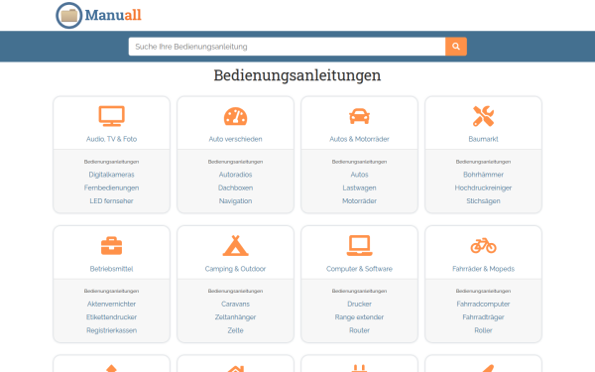The image size is (595, 372).
Task: Click the Zeltanhänger link
Action: [235, 317]
